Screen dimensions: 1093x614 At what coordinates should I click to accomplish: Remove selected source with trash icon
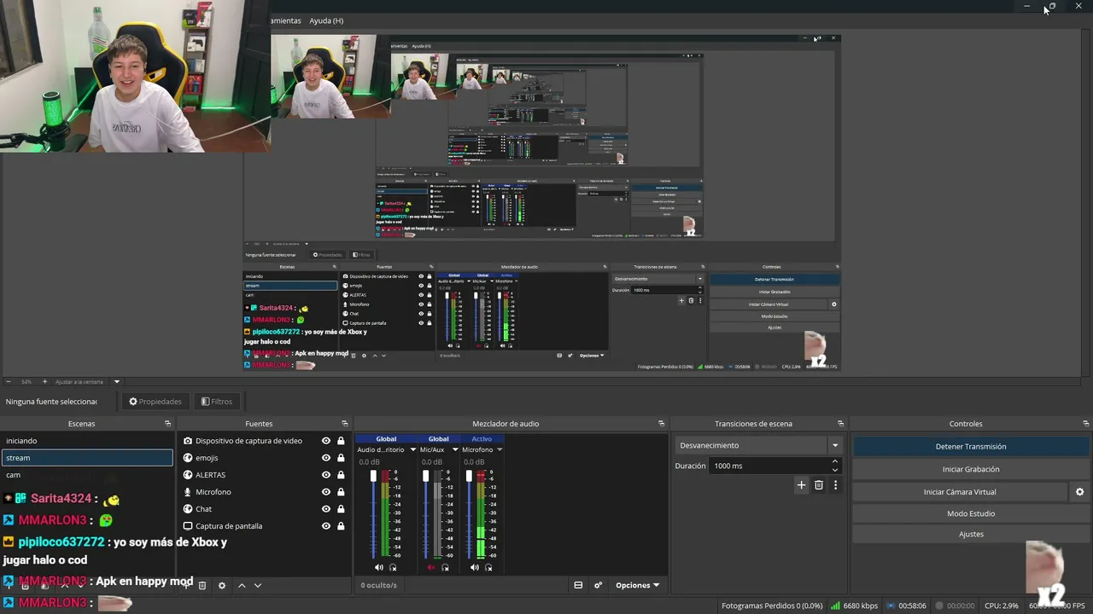click(x=202, y=585)
